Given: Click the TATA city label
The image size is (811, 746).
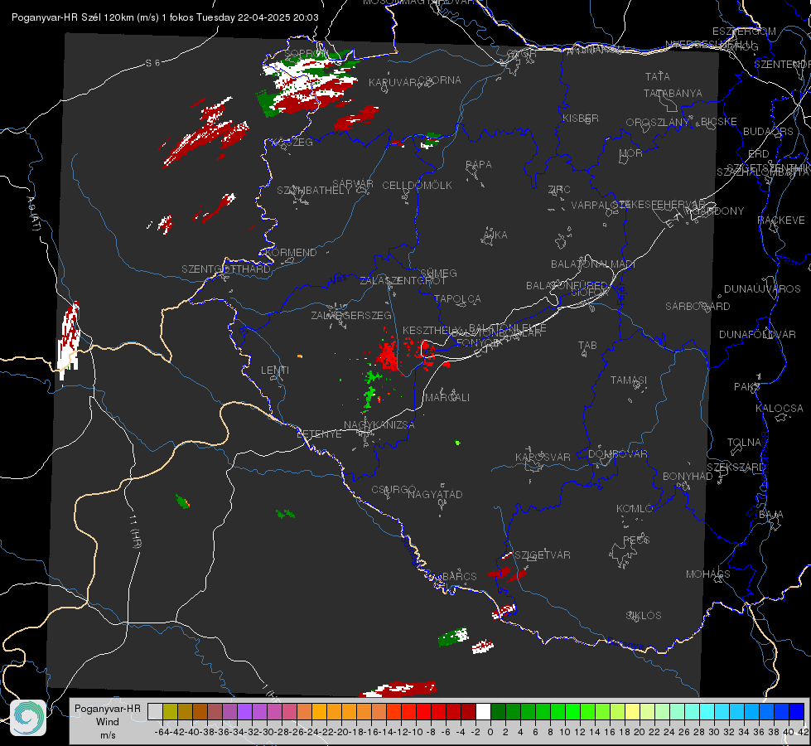Looking at the screenshot, I should pyautogui.click(x=658, y=76).
